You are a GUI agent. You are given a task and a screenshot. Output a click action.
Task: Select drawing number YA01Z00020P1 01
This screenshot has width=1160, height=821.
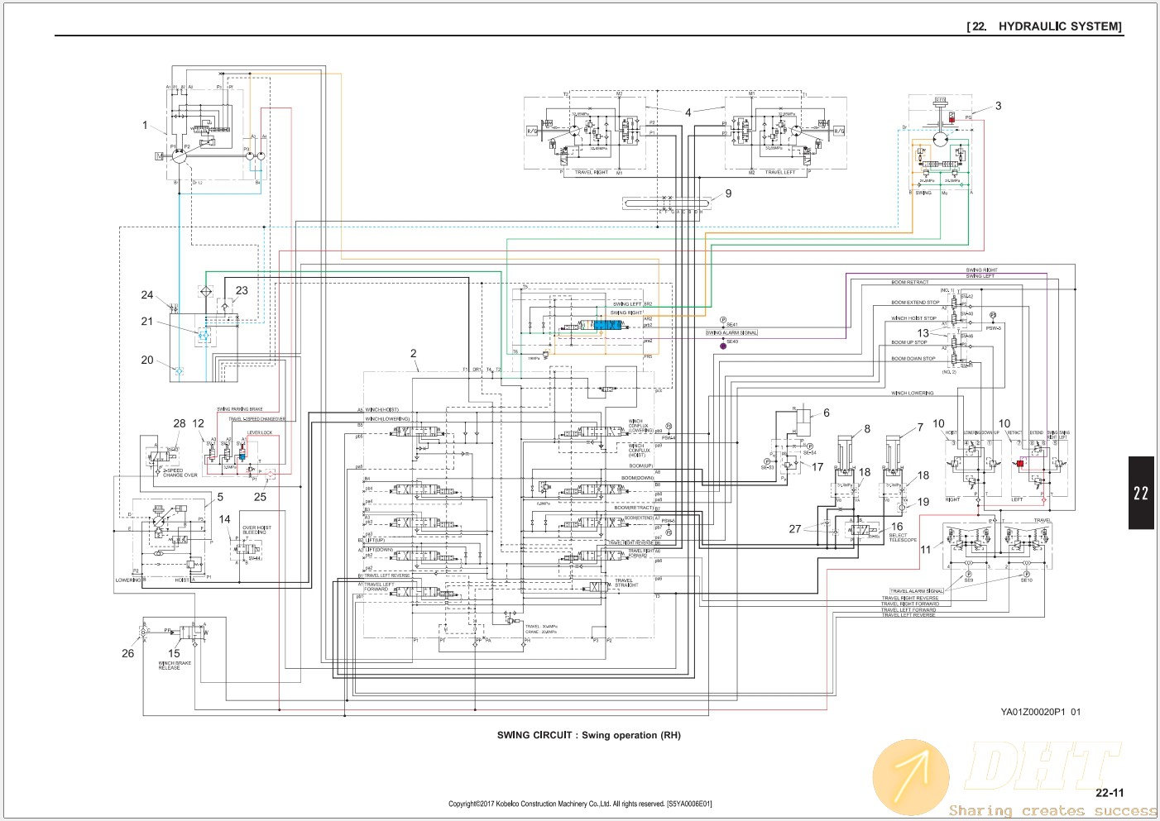1040,712
